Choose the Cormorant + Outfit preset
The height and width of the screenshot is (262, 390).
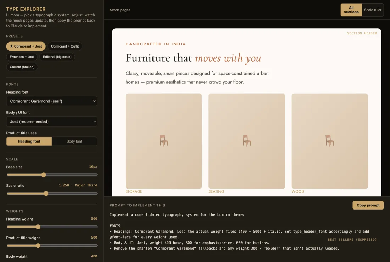tap(65, 46)
